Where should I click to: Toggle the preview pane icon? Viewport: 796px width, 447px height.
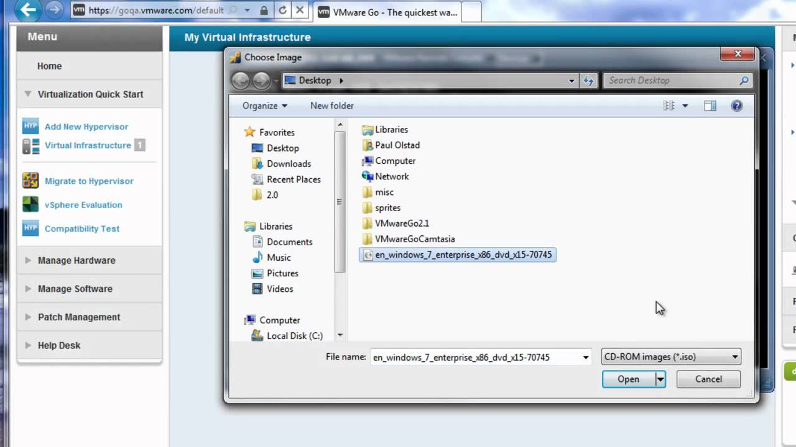coord(710,106)
